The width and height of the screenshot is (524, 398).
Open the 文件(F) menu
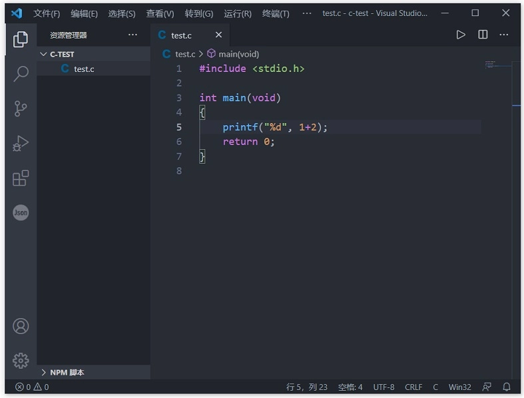47,13
